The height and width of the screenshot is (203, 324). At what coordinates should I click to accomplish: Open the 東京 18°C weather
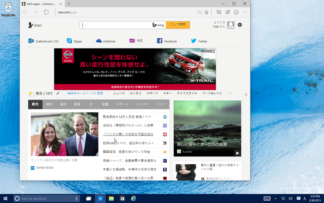(x=41, y=94)
